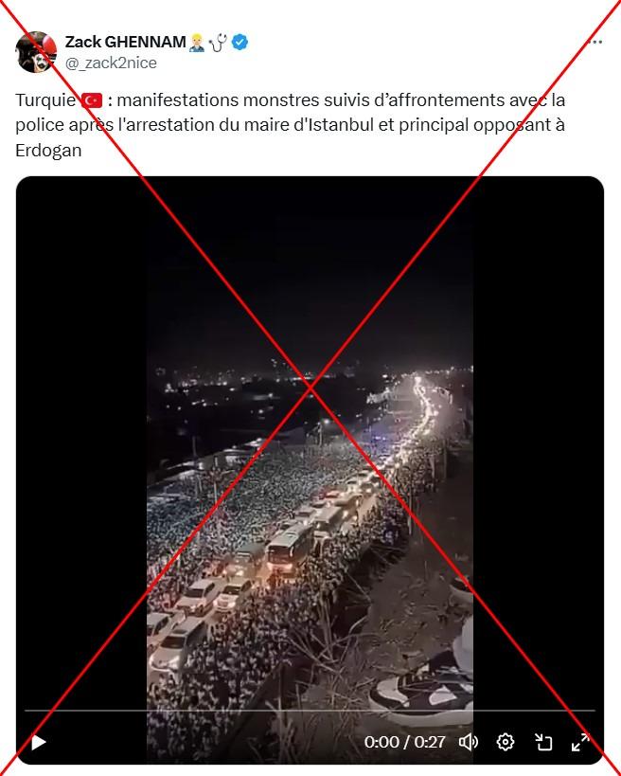Open video settings gear
The height and width of the screenshot is (776, 621).
505,742
